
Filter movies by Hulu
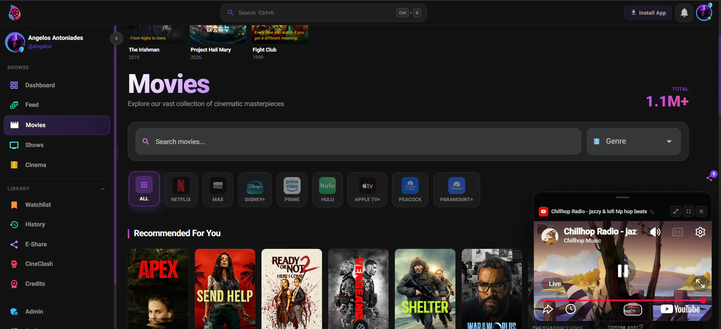click(x=328, y=190)
